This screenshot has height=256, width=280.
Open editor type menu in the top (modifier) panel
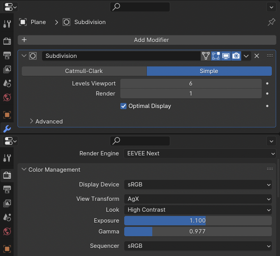(x=10, y=7)
